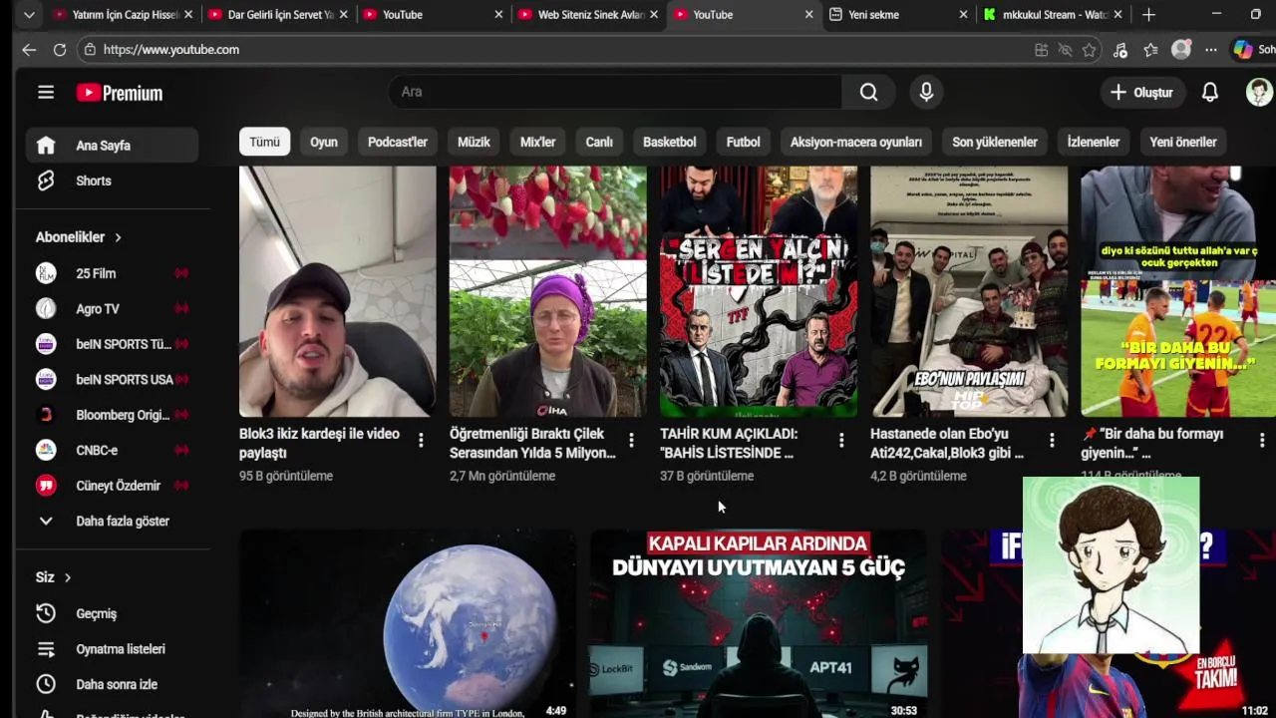
Task: Open options menu for Blok3 ikiz kardeşi short
Action: [x=421, y=440]
